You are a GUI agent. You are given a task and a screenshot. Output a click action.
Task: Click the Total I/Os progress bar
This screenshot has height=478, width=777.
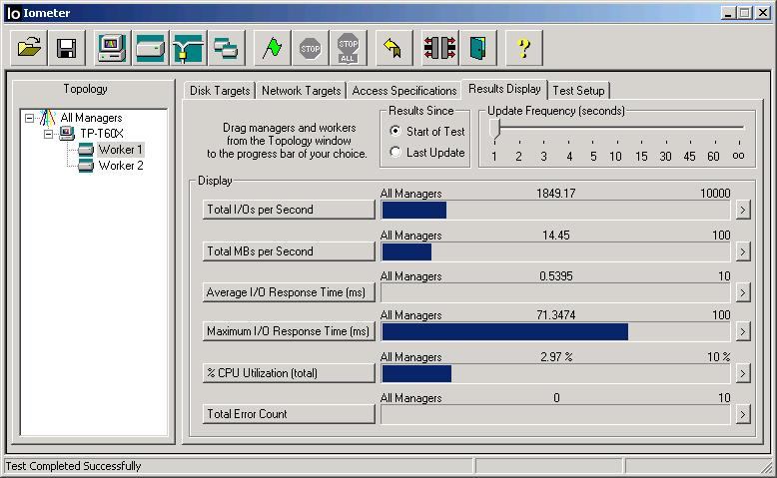(x=555, y=210)
